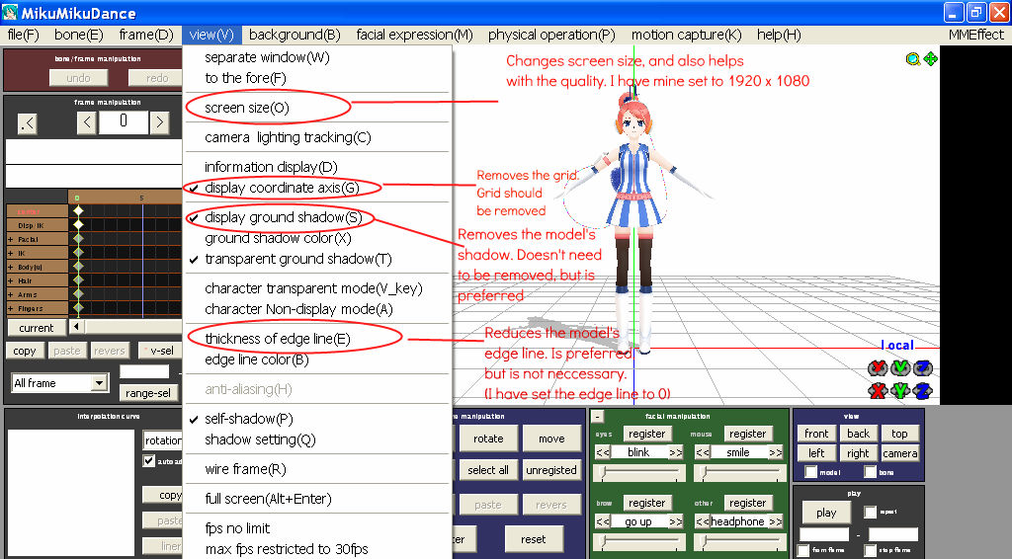The image size is (1012, 559).
Task: Enable the bone checkbox in view panel
Action: 870,472
